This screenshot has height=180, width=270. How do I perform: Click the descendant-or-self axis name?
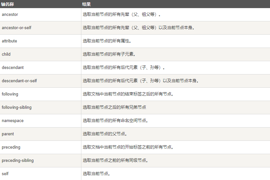point(19,81)
